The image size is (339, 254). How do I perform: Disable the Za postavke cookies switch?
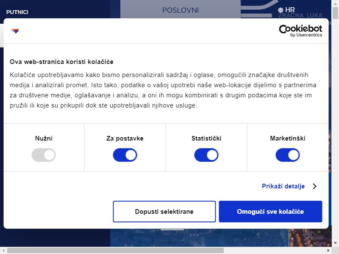(125, 155)
